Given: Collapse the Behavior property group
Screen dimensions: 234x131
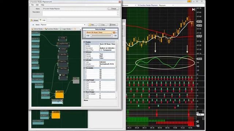Looking at the screenshot, I should point(84,52).
